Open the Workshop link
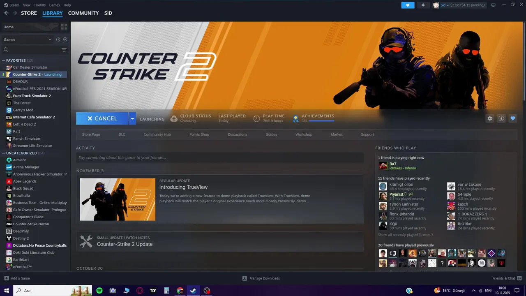This screenshot has height=296, width=526. 304,134
